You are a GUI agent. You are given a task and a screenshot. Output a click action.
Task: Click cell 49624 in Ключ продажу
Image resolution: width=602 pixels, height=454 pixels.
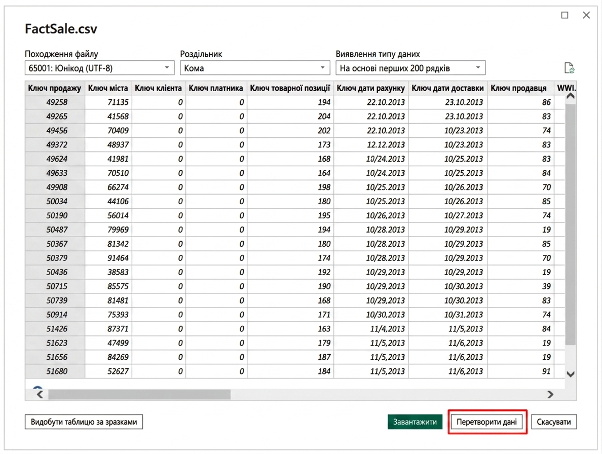point(55,159)
